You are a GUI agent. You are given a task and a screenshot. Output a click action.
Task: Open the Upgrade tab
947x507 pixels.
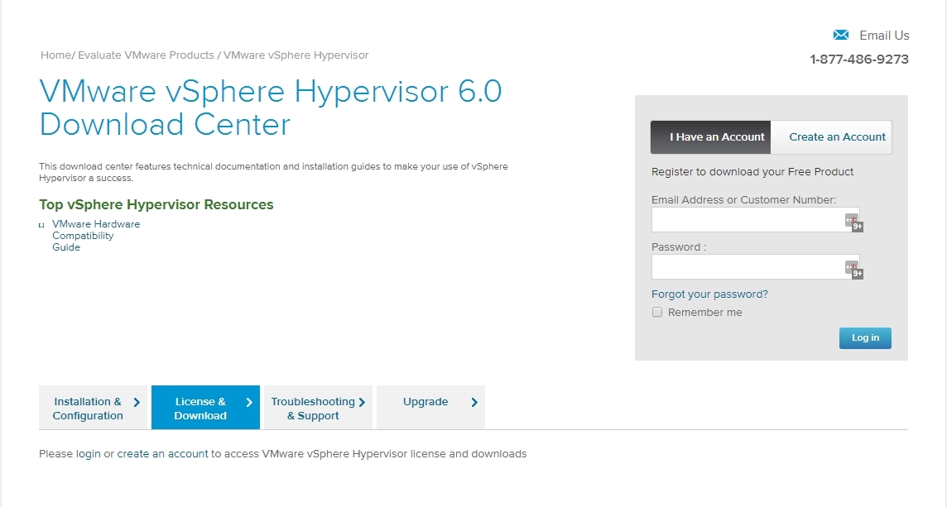pyautogui.click(x=430, y=408)
